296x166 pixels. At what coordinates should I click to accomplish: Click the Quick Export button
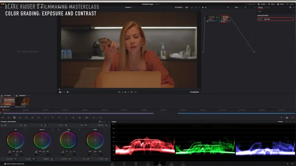[250, 4]
